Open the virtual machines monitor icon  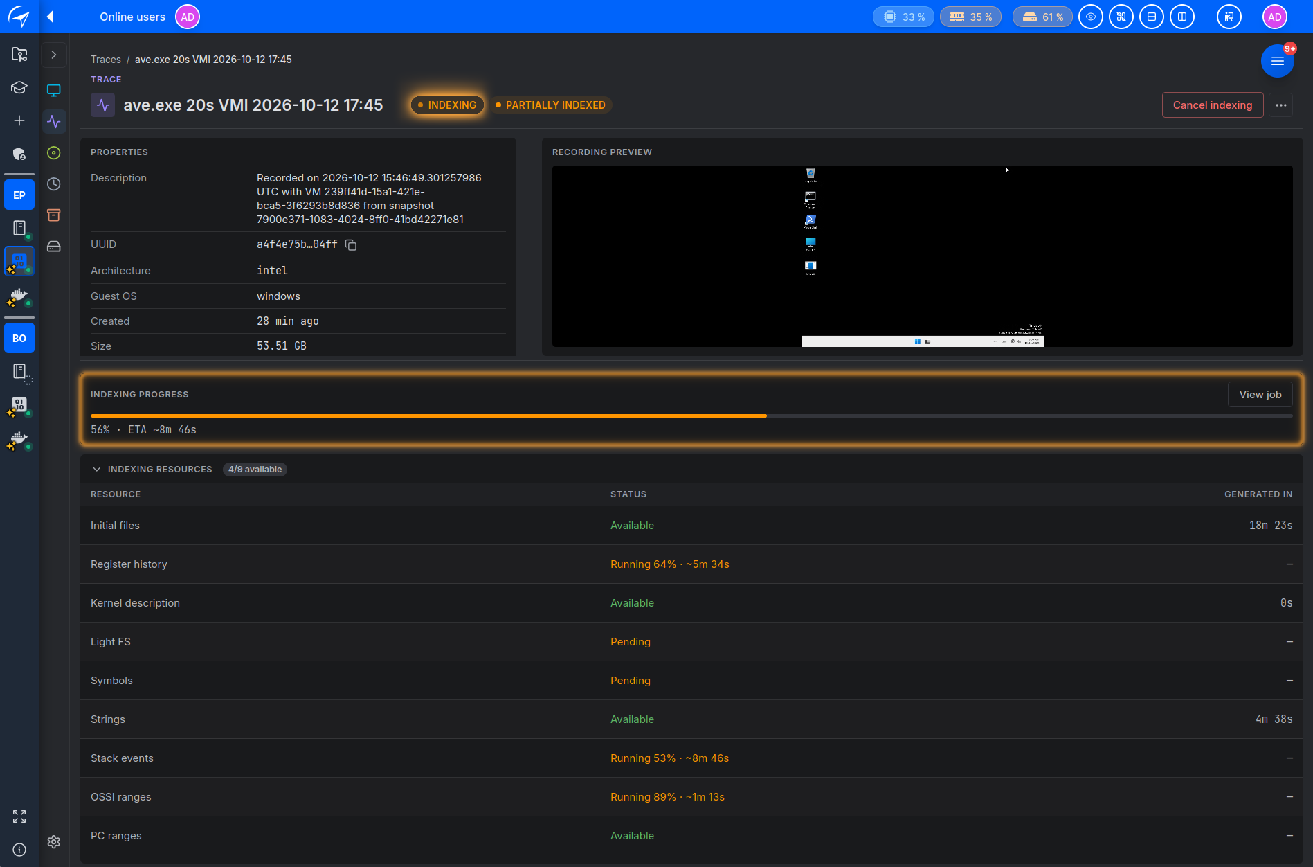54,90
